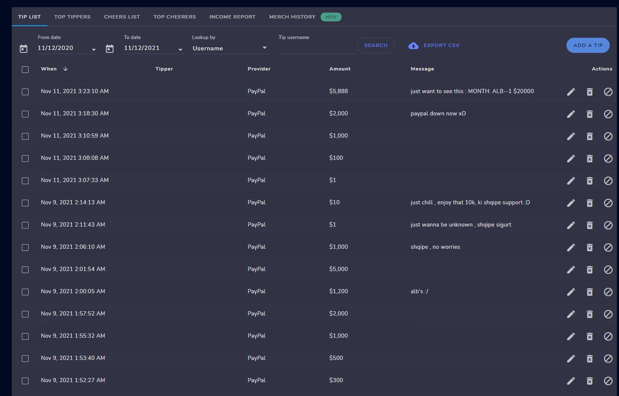Edit the $5,888 tip with the pencil icon
This screenshot has height=396, width=619.
[571, 92]
